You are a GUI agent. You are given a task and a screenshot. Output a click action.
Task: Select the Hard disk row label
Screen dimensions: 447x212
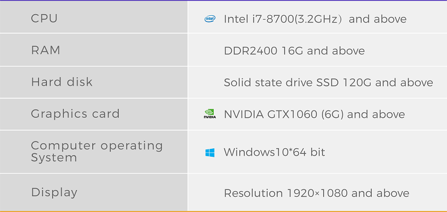[x=62, y=82]
